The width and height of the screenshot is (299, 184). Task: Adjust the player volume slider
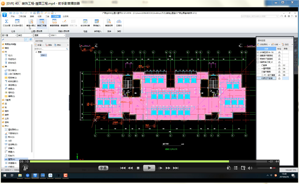click(267, 168)
